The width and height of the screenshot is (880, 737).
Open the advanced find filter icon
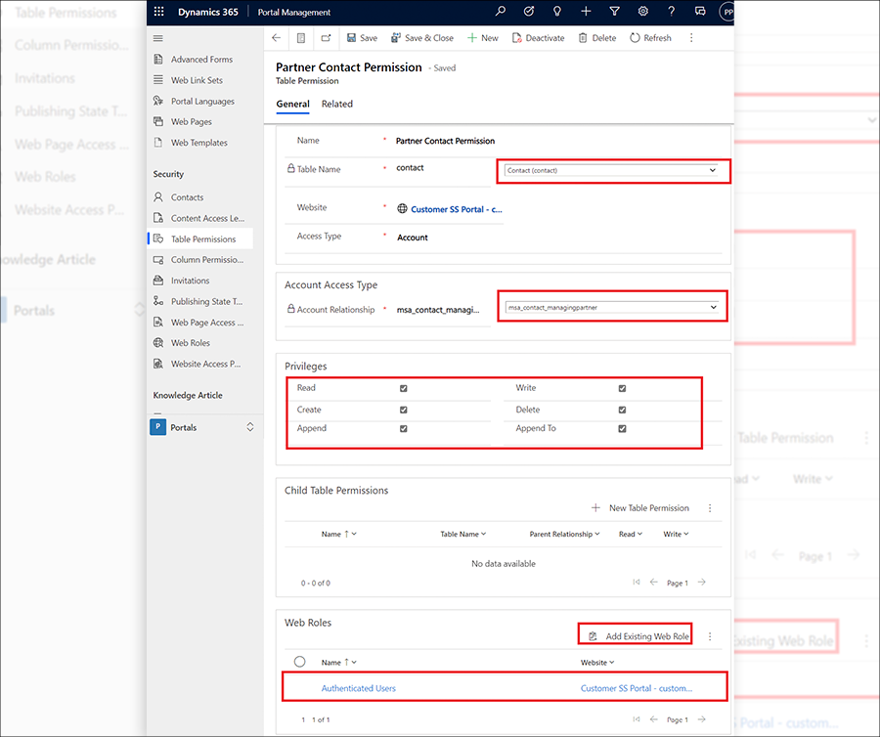615,12
